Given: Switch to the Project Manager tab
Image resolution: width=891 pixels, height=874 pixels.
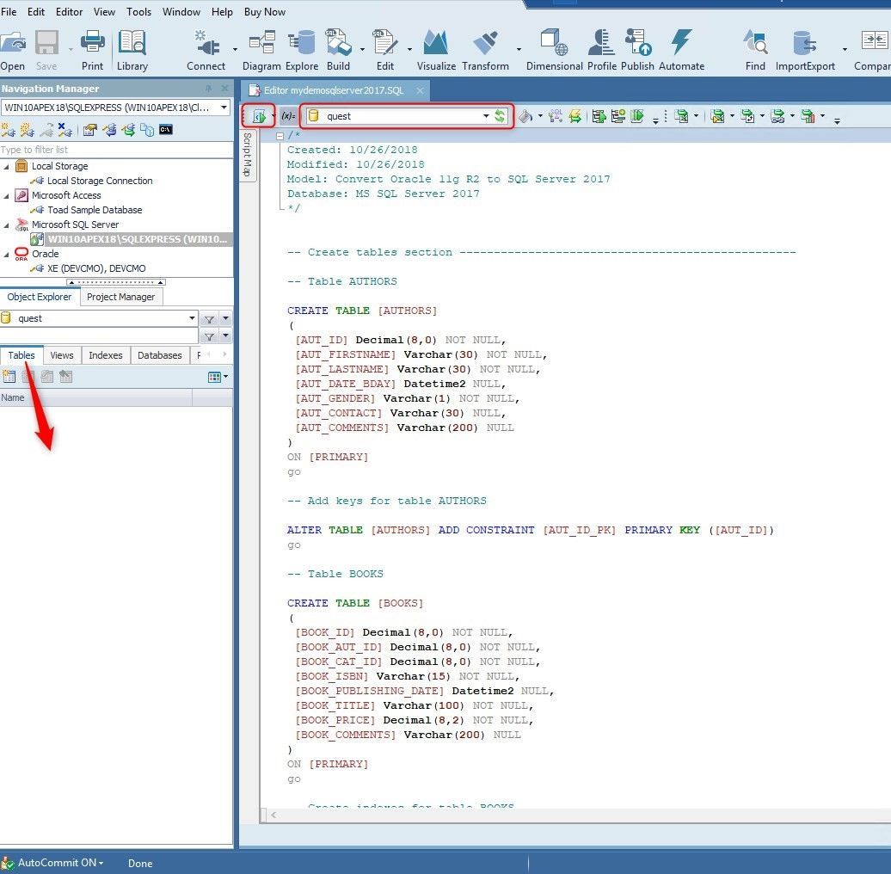Looking at the screenshot, I should [x=121, y=297].
